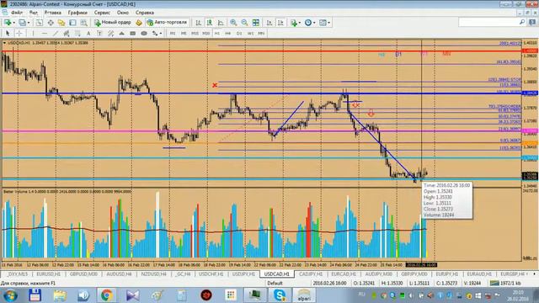Screen dimensions: 539x303
Task: Open Google Chrome from the taskbar
Action: point(107,295)
